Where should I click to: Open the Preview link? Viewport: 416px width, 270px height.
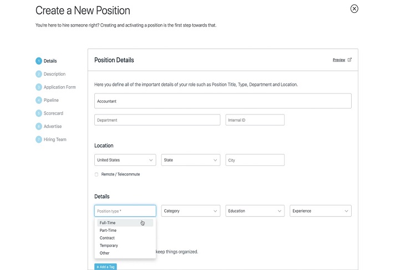tap(339, 60)
